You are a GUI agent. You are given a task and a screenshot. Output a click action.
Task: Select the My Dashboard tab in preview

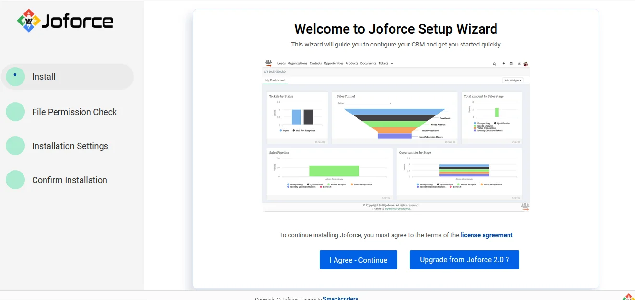[275, 81]
